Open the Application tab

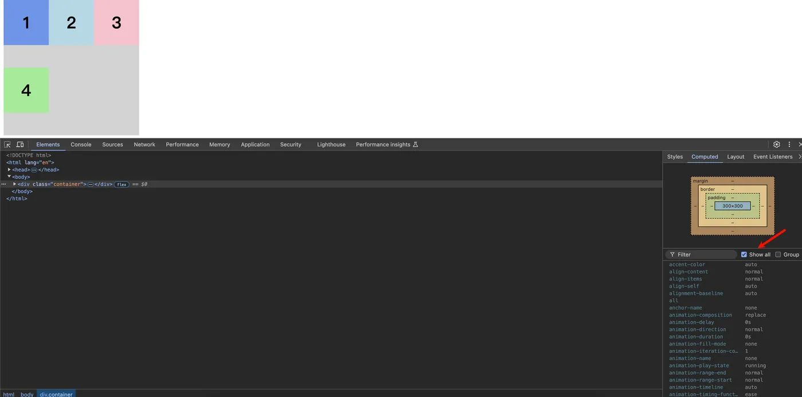coord(255,145)
